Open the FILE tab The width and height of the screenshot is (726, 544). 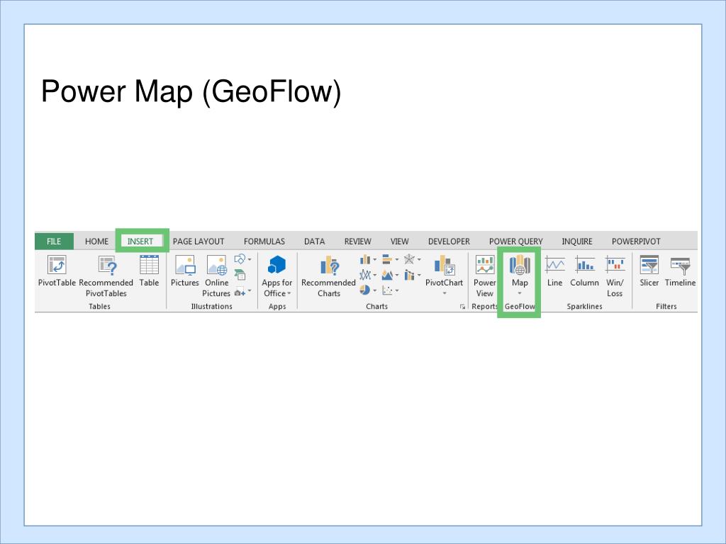pos(54,242)
